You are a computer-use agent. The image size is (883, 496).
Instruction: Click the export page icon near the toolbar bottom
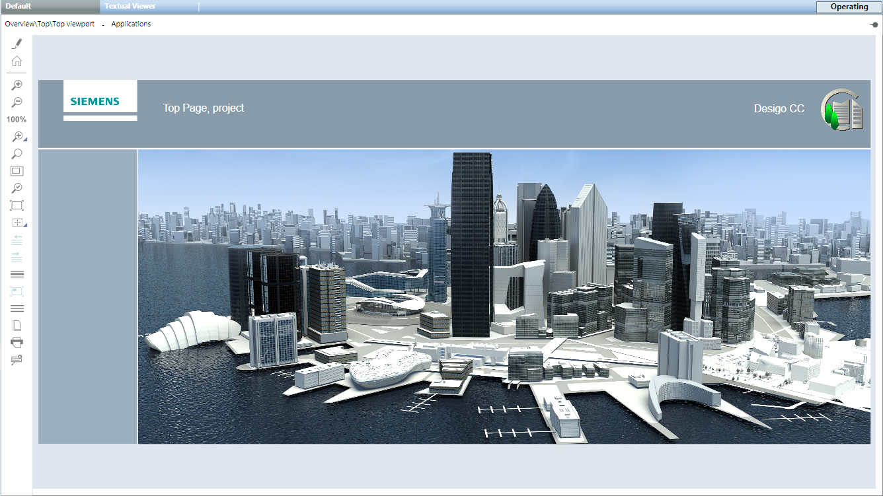[x=16, y=325]
